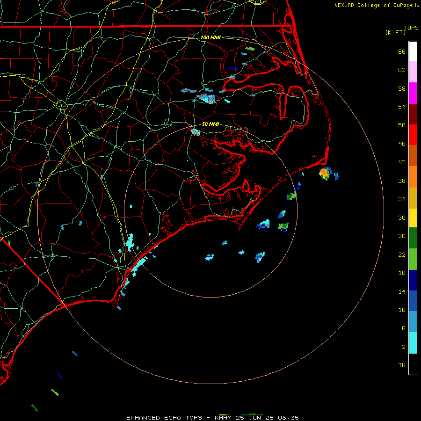Screen dimensions: 421x421
Task: Click the TH threshold label
Action: [402, 365]
